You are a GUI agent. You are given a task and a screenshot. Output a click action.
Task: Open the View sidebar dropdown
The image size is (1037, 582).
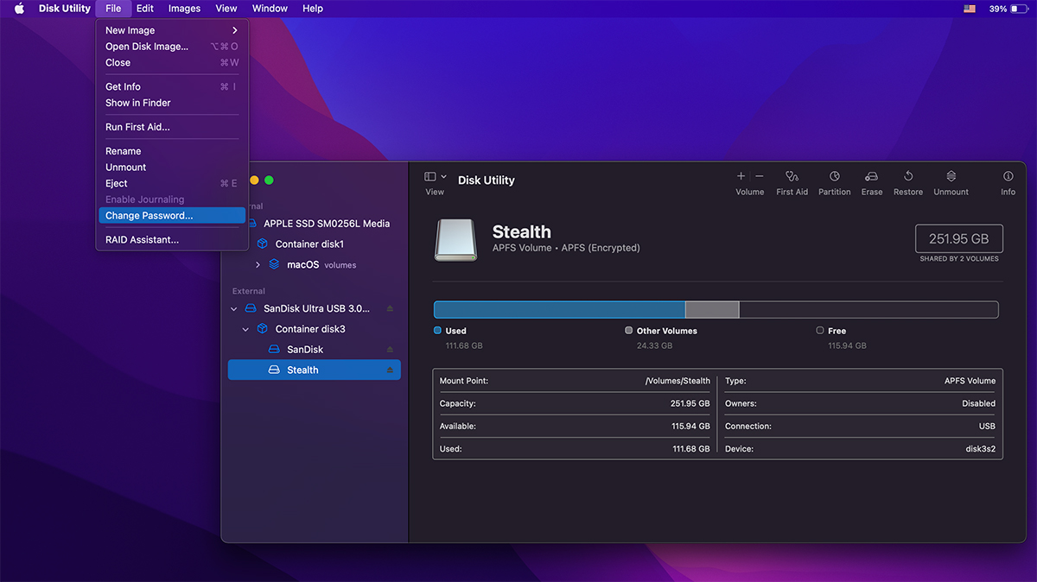pyautogui.click(x=436, y=177)
